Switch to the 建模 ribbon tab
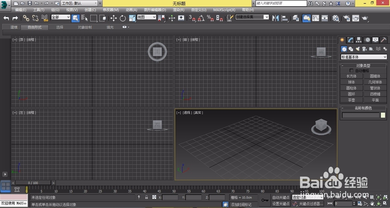Image resolution: width=390 pixels, height=208 pixels. [14, 27]
